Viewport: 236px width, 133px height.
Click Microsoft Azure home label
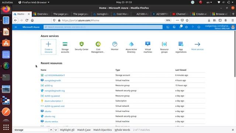coord(31,27)
